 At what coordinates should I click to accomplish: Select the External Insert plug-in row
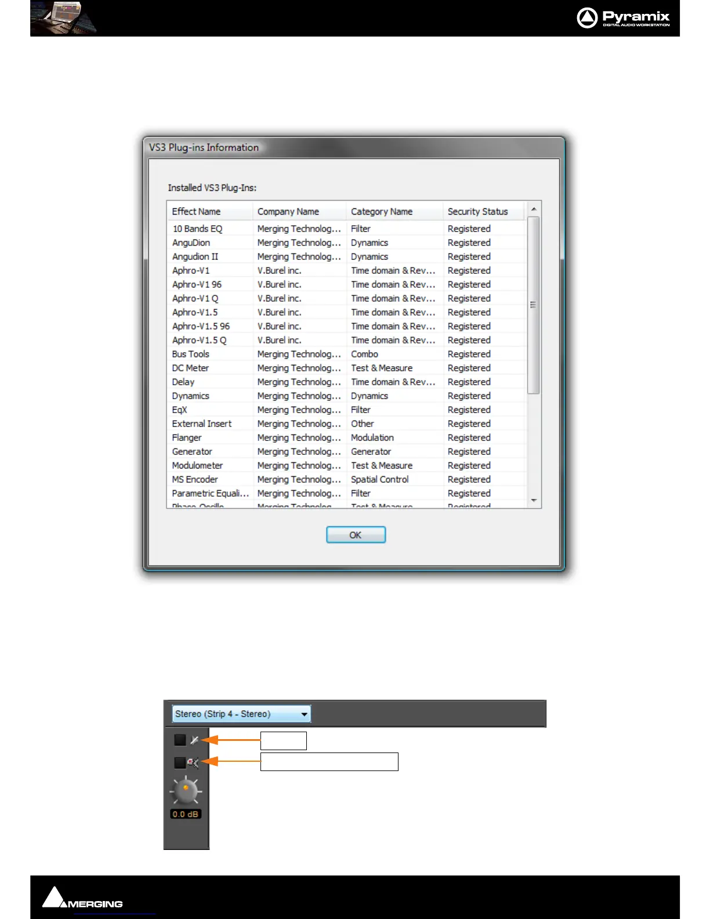click(x=347, y=424)
